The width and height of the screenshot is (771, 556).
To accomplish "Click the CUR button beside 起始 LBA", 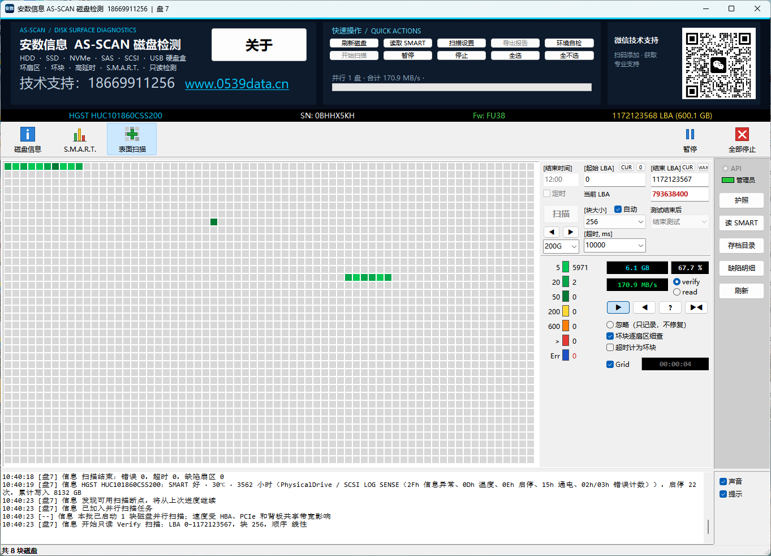I will pyautogui.click(x=627, y=168).
